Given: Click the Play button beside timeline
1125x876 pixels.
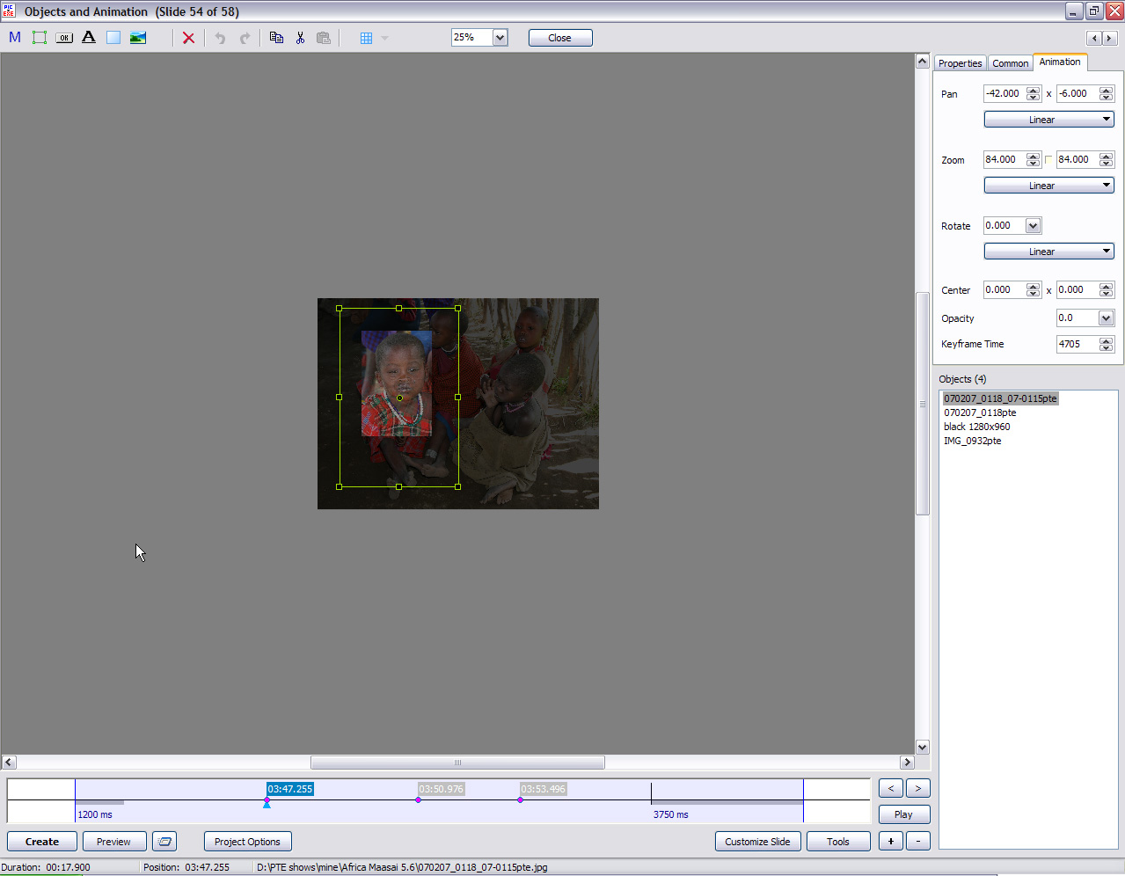Looking at the screenshot, I should (903, 814).
